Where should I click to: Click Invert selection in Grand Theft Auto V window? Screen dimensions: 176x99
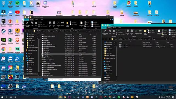point(96,26)
